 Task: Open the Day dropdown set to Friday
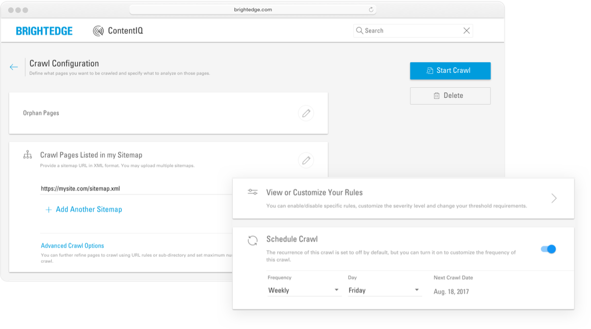pyautogui.click(x=384, y=290)
